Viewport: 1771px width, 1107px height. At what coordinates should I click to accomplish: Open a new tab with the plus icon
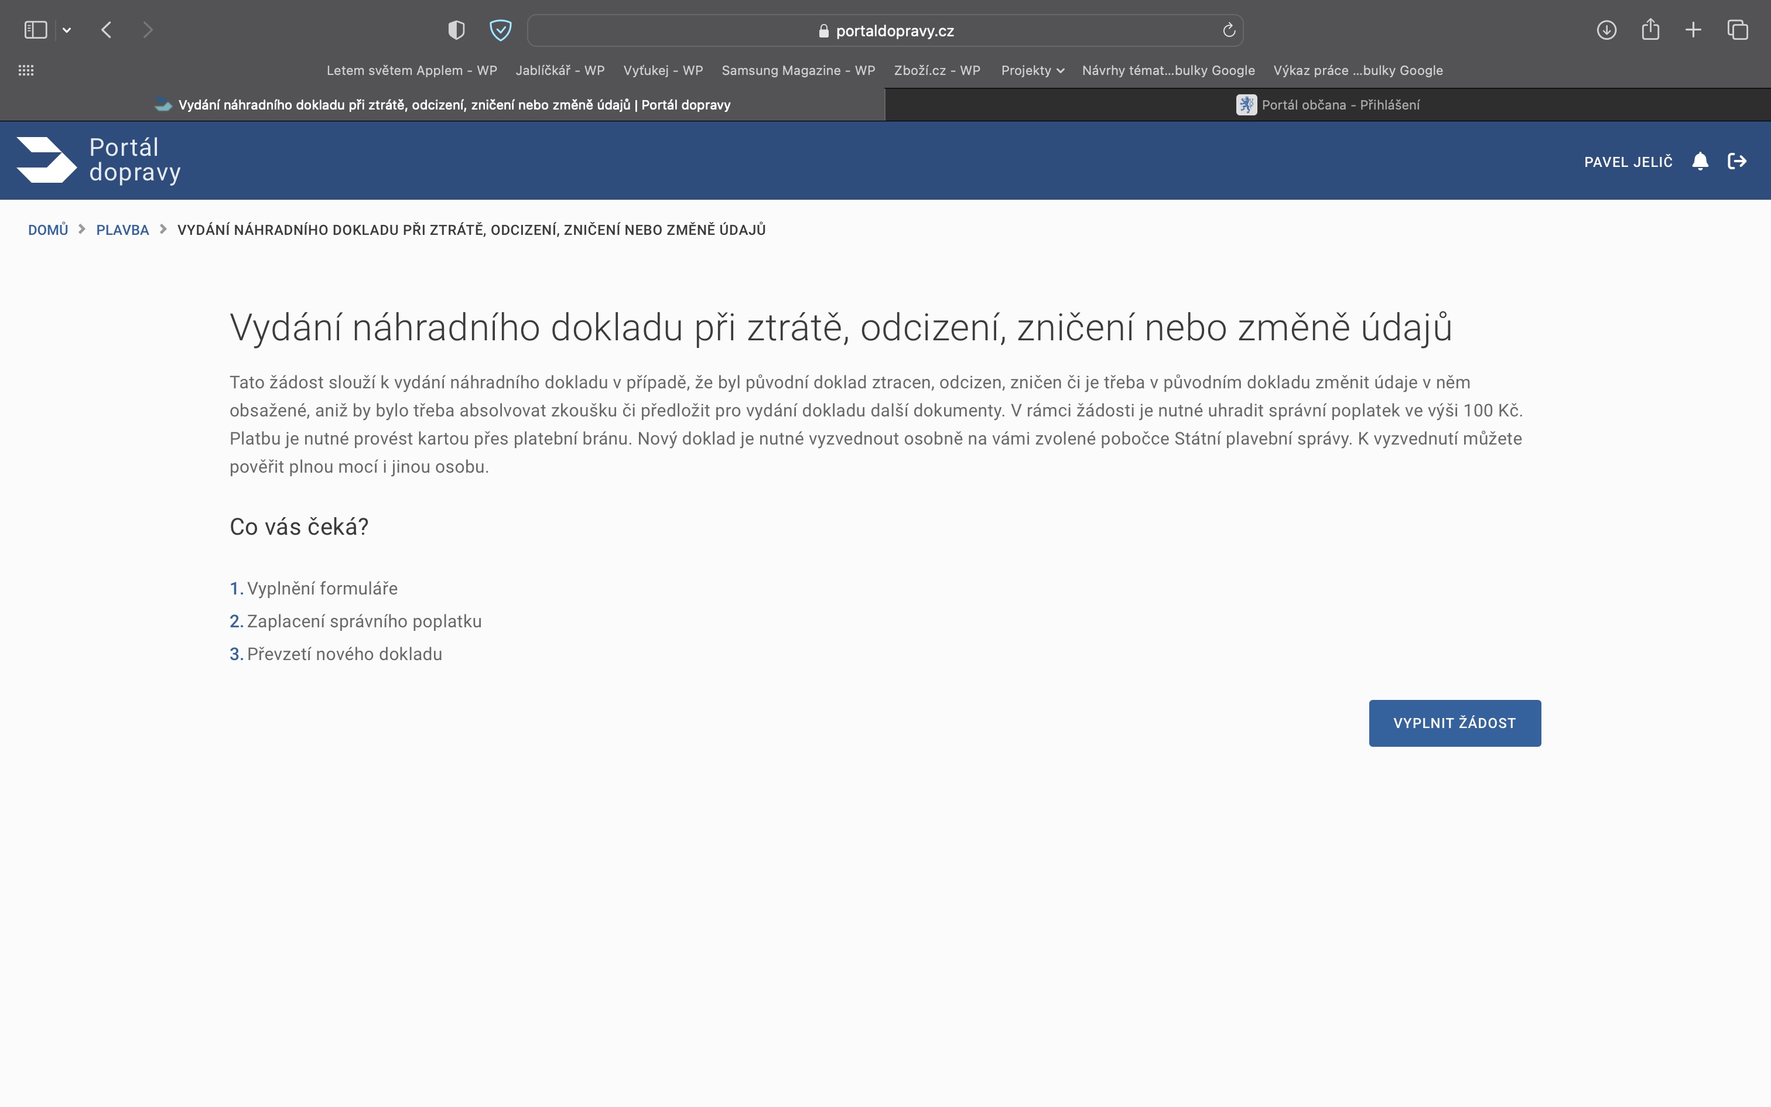tap(1694, 30)
